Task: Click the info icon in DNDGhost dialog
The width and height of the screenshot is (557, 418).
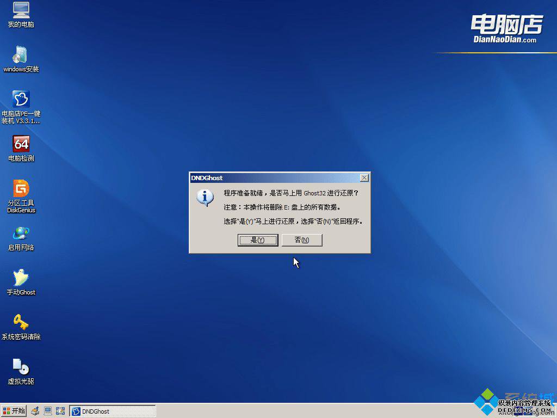Action: coord(205,198)
